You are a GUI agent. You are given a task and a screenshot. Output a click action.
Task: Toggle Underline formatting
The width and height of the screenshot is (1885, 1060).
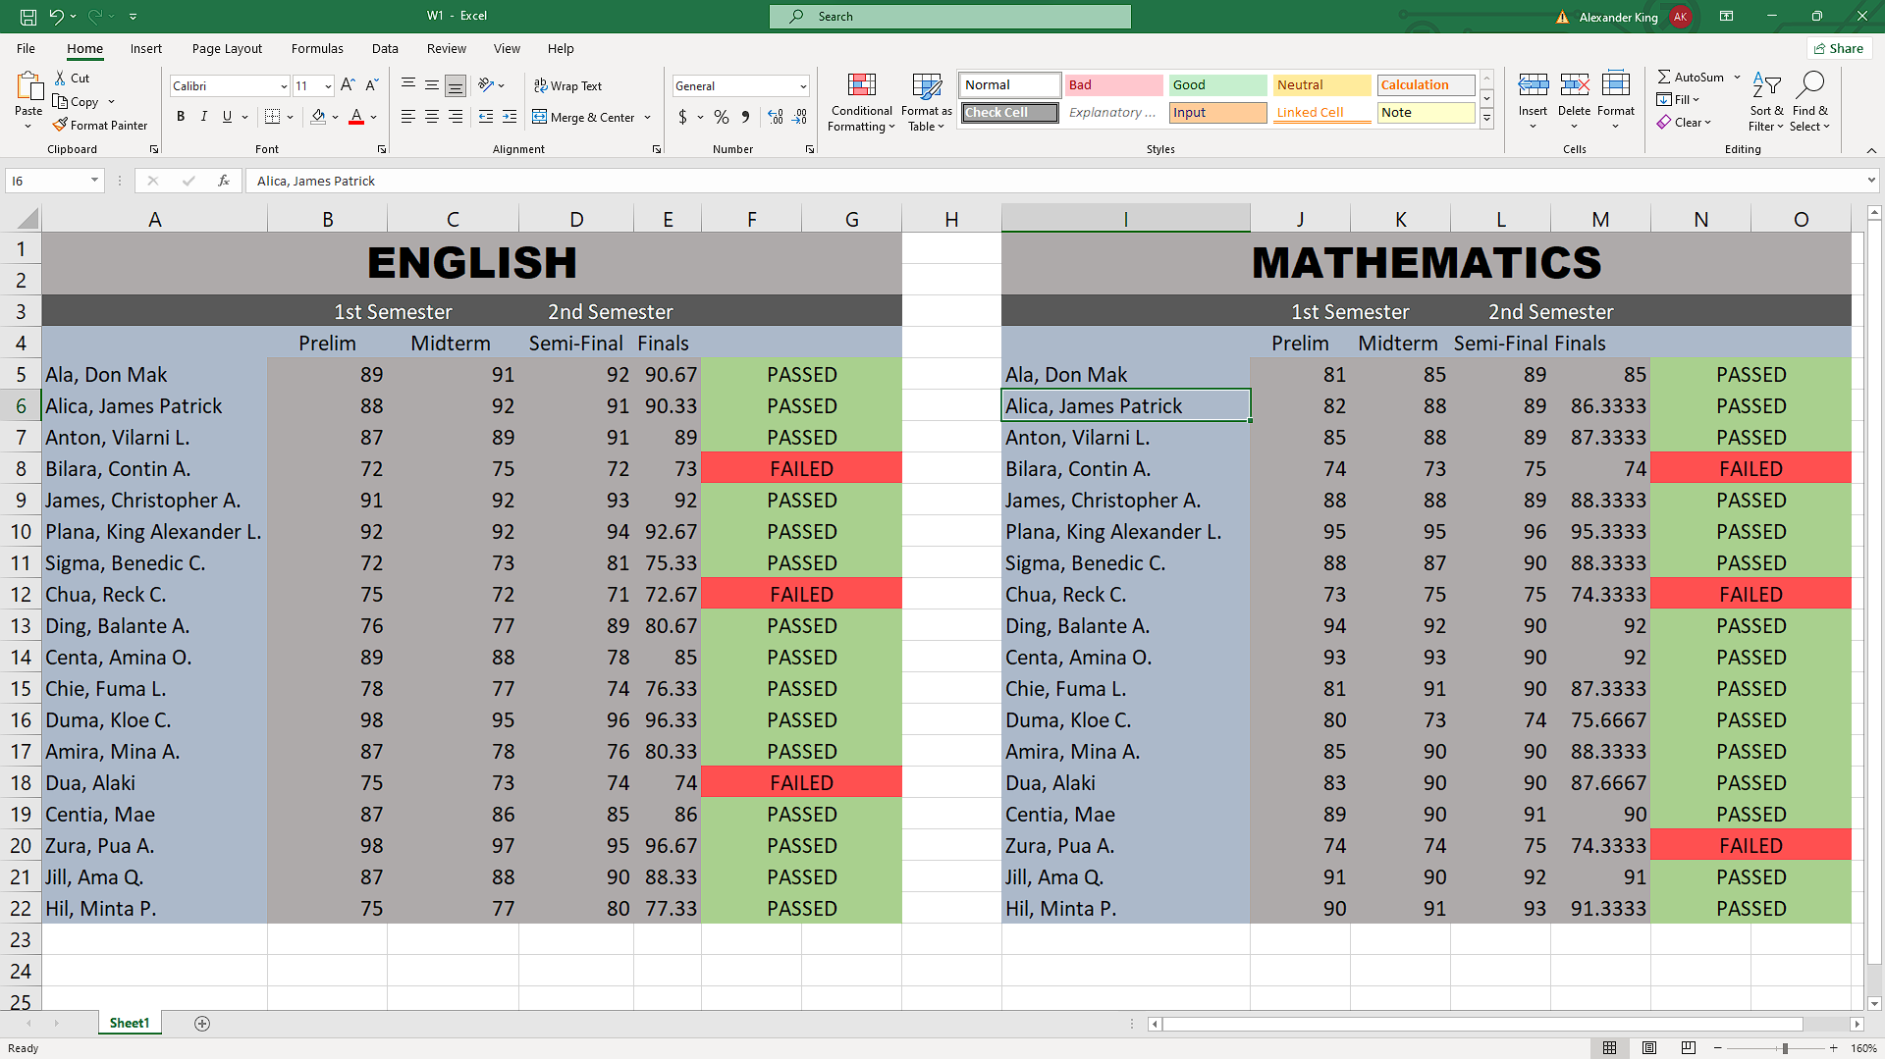tap(228, 117)
